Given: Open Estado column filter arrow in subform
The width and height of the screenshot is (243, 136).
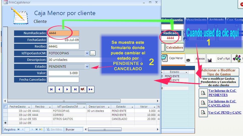Looking at the screenshot, I should tap(132, 107).
